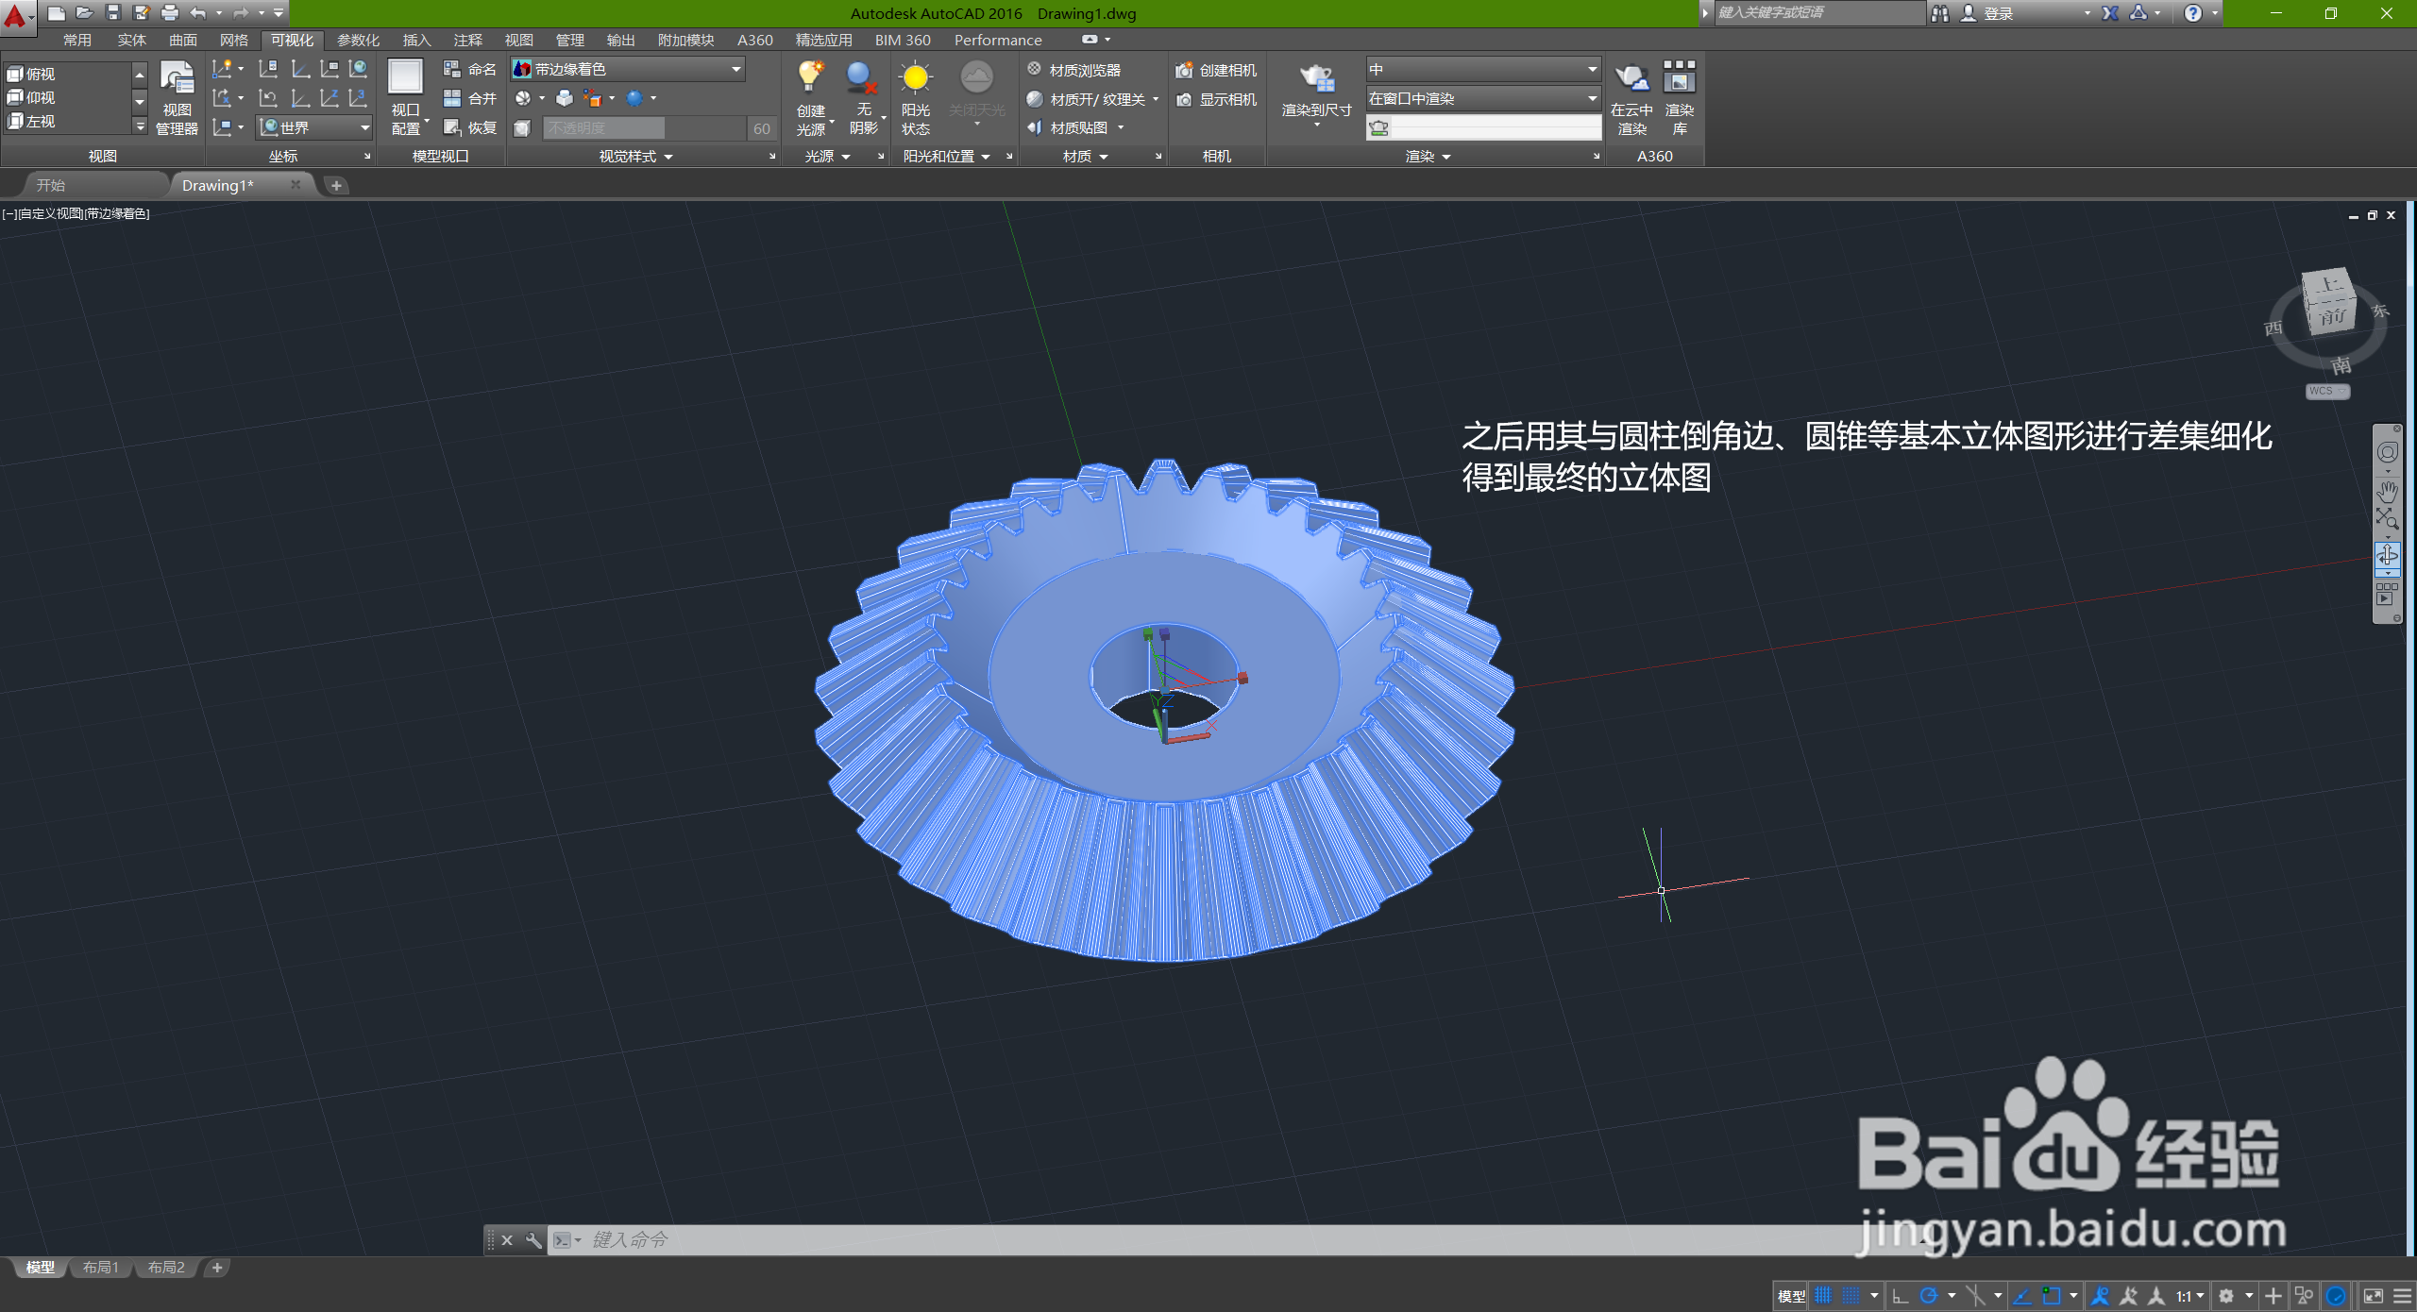Select the pan hand tool in navigation bar
The width and height of the screenshot is (2417, 1312).
(2387, 491)
